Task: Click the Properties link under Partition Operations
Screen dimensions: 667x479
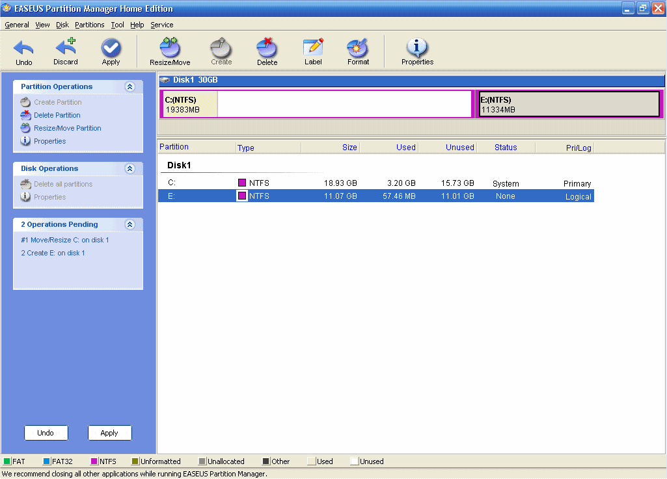Action: click(49, 141)
